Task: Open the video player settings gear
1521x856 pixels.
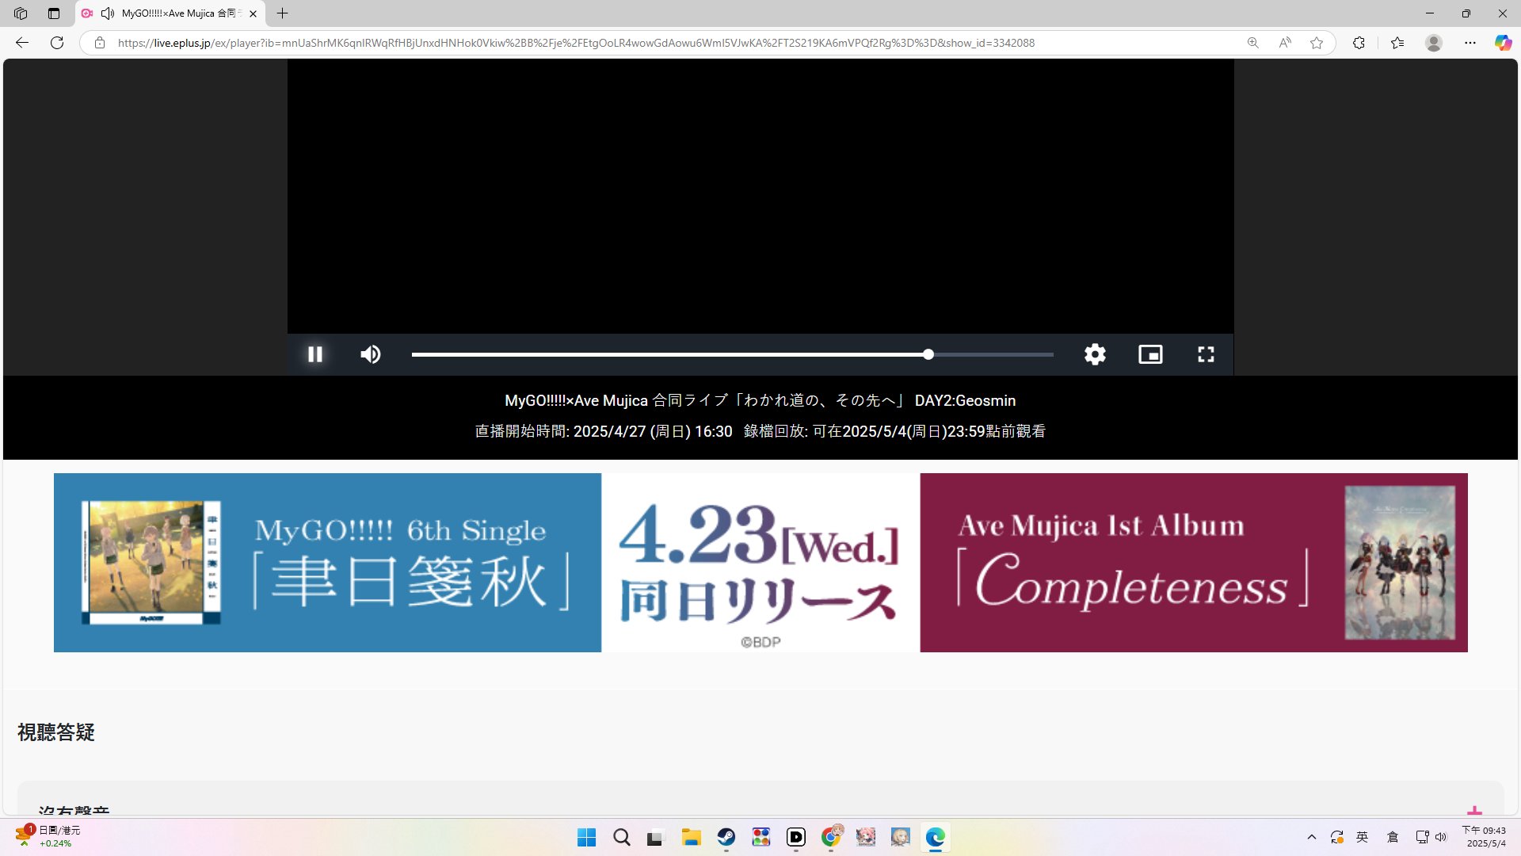Action: pyautogui.click(x=1095, y=354)
